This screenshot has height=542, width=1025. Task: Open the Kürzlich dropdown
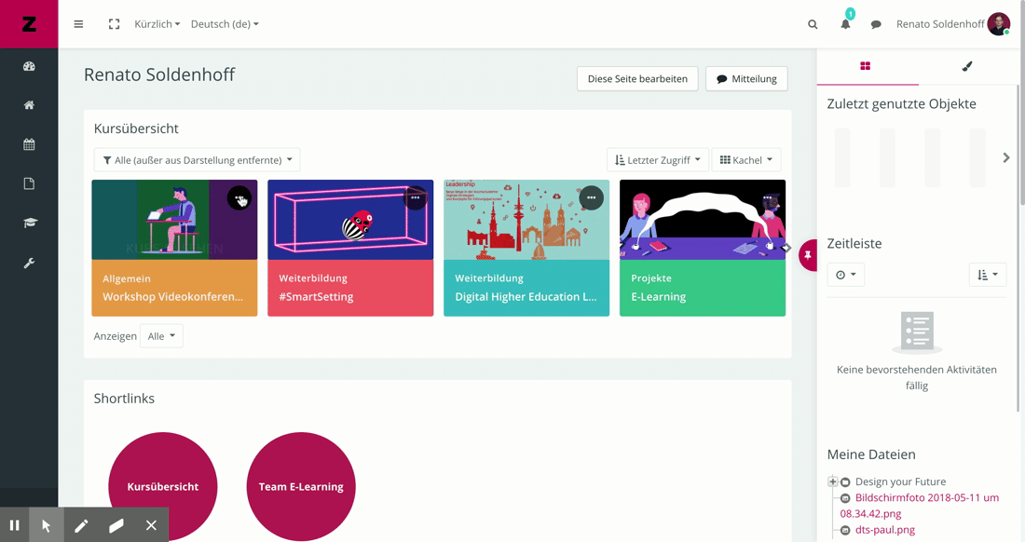pos(157,24)
